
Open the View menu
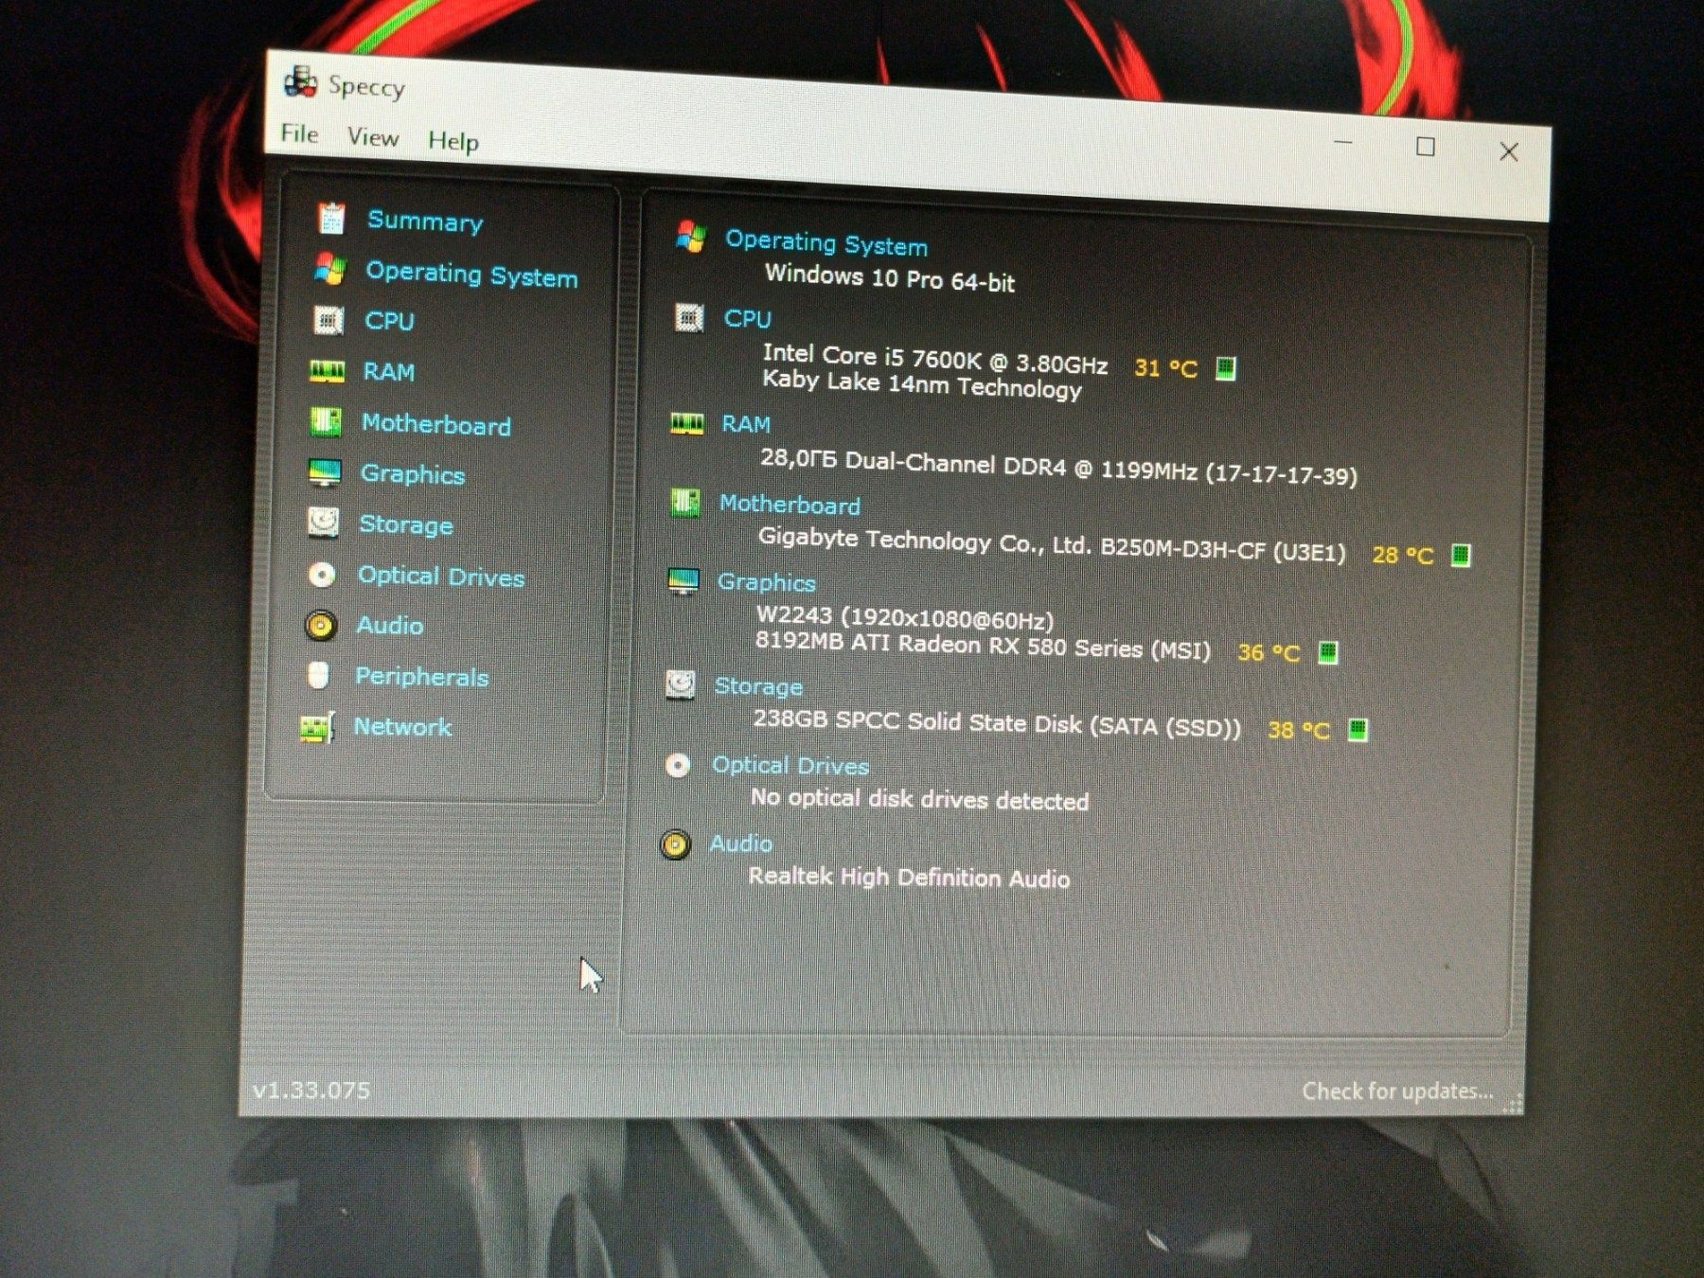click(373, 138)
